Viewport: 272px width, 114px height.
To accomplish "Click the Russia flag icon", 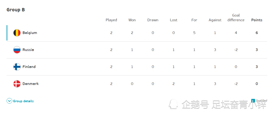I will [17, 50].
